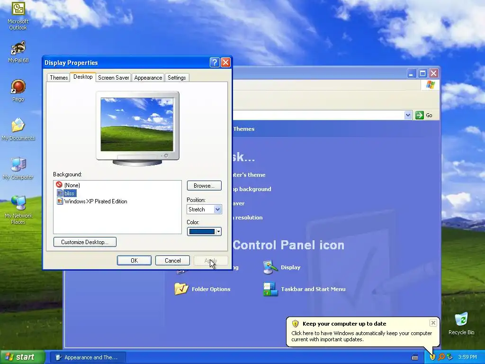
Task: Open the Position dropdown showing Stretch
Action: tap(204, 209)
